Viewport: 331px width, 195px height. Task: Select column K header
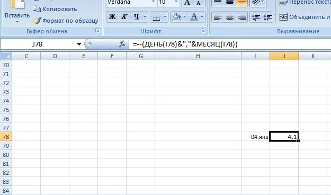(313, 56)
